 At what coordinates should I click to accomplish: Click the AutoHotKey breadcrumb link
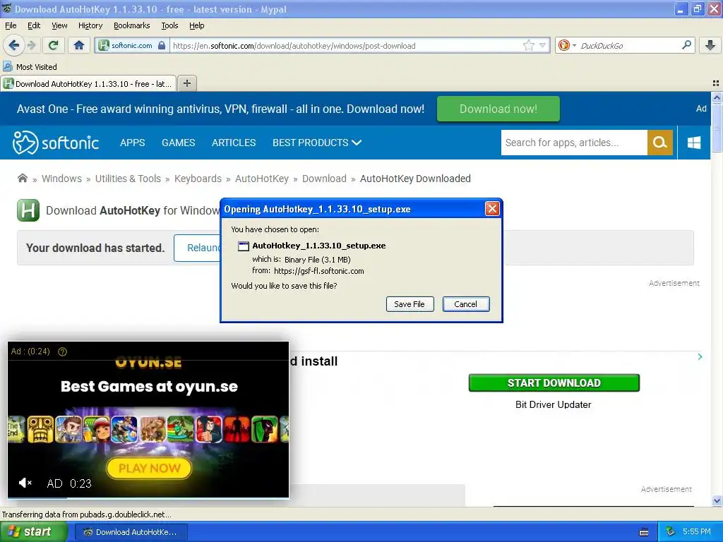[x=262, y=179]
